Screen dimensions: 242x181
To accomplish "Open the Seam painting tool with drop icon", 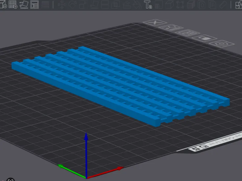I will click(x=137, y=5).
